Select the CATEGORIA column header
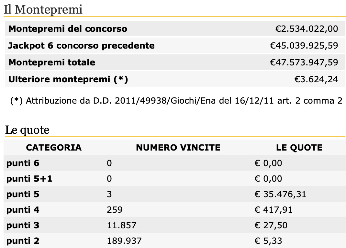The image size is (346, 248). tap(54, 148)
